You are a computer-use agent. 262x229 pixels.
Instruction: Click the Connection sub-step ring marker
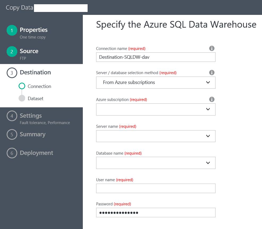tap(22, 86)
